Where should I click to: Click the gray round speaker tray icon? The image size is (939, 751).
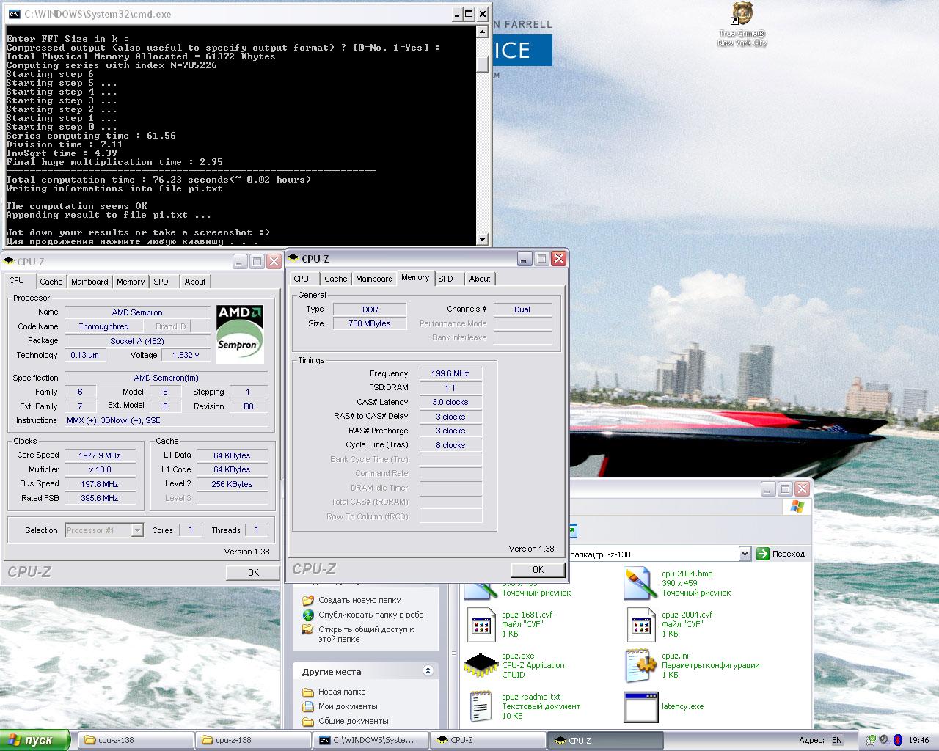point(884,741)
